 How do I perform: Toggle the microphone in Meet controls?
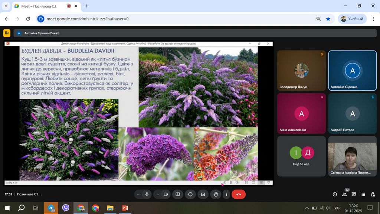pos(147,194)
